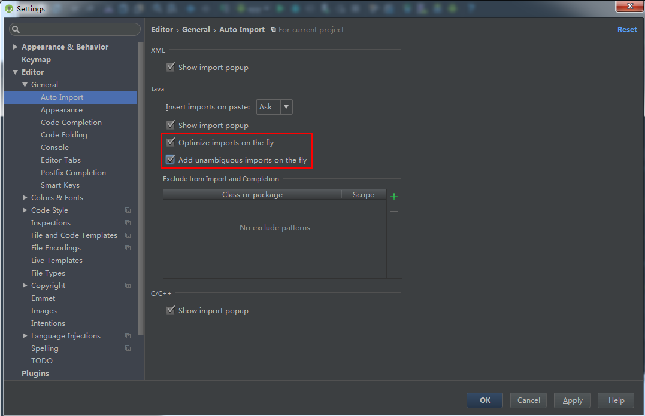Open Postfix Completion settings
This screenshot has height=416, width=645.
[73, 173]
